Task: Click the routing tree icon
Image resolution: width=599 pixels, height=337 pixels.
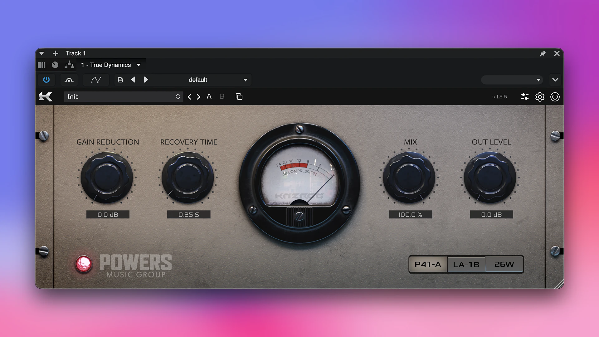Action: (x=69, y=65)
